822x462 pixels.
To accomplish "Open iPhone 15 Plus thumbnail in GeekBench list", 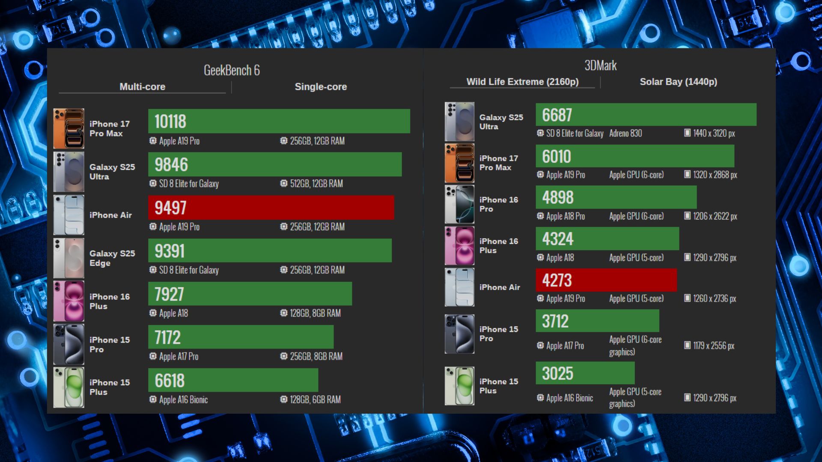I will click(68, 387).
